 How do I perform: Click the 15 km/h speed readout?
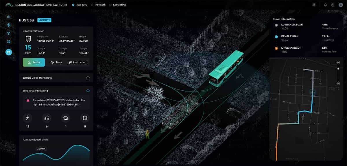click(x=28, y=49)
